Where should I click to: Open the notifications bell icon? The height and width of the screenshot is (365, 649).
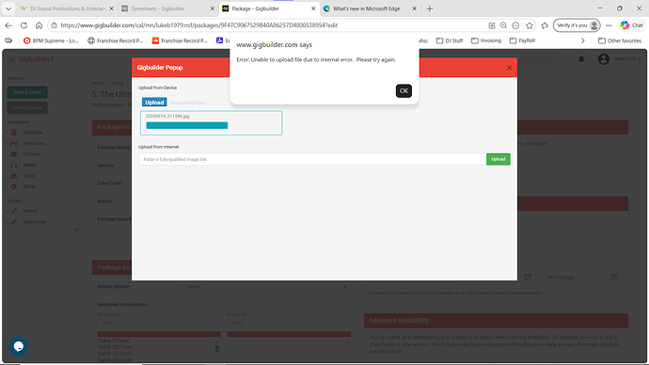[581, 59]
